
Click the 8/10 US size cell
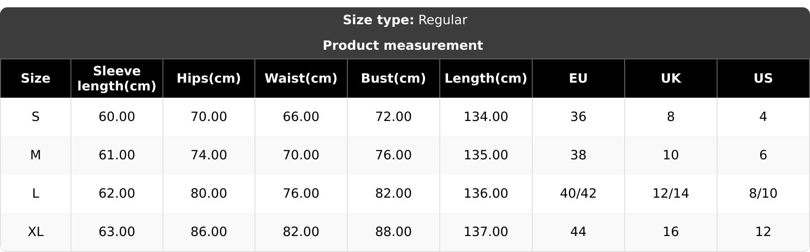coord(763,194)
